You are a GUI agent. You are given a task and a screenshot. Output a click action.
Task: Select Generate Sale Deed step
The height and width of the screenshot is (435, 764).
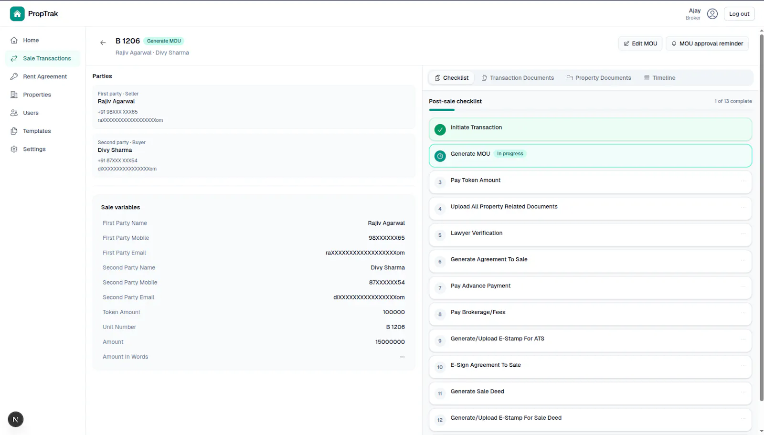click(590, 393)
